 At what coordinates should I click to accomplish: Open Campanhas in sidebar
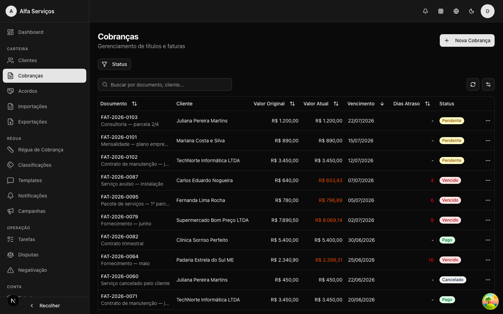[x=44, y=211]
